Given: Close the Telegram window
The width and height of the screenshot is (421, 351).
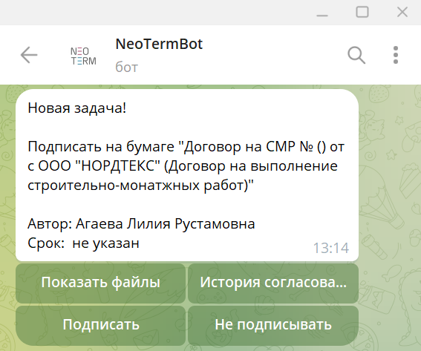Looking at the screenshot, I should click(402, 13).
